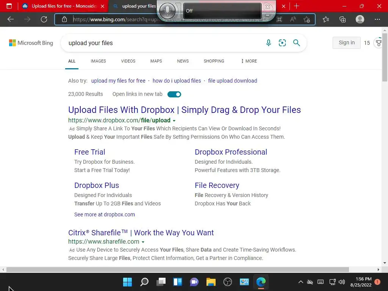Click the Microsoft Edge taskbar icon
The width and height of the screenshot is (388, 291).
click(x=261, y=282)
